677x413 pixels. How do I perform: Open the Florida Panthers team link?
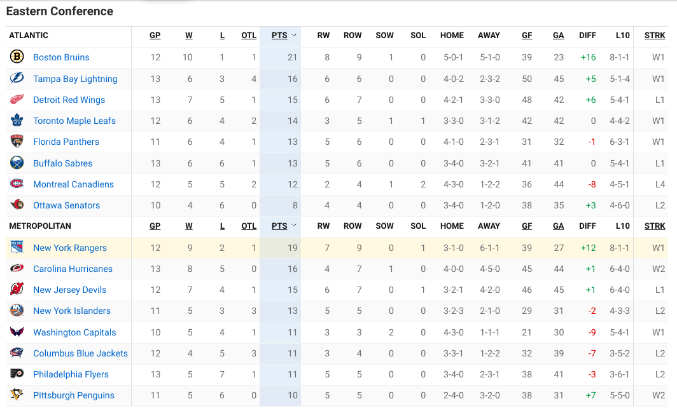coord(66,142)
